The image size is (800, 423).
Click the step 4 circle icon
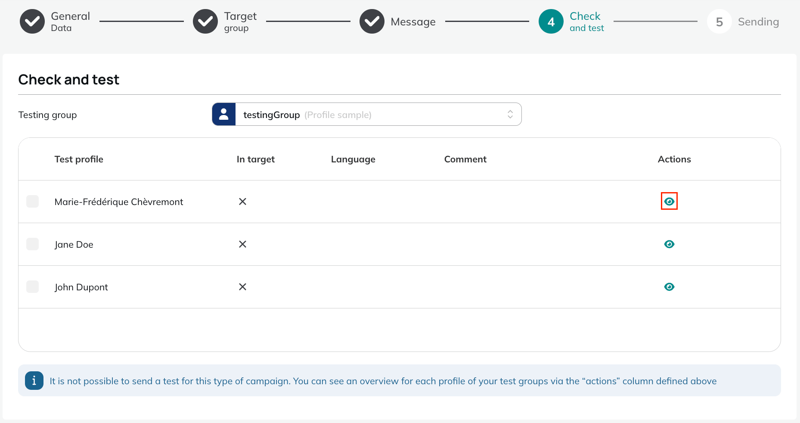tap(551, 22)
